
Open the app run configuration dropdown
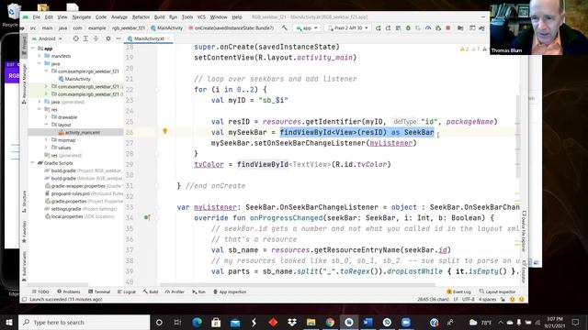tap(307, 28)
